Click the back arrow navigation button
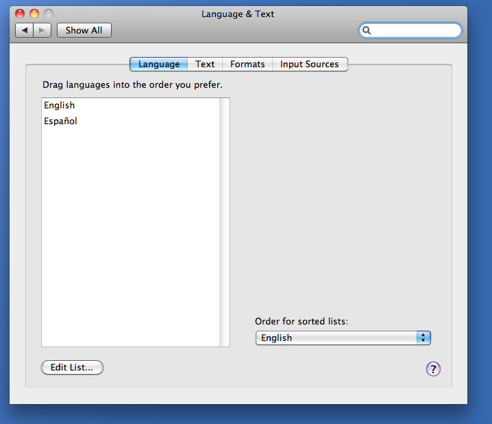This screenshot has height=424, width=492. point(25,30)
